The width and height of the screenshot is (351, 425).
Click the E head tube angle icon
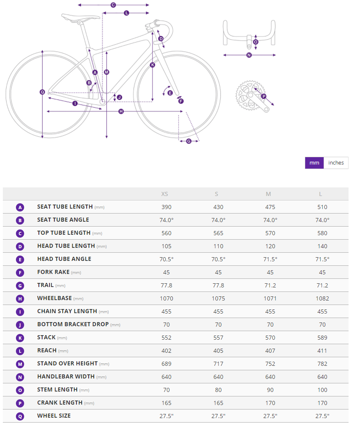20,259
